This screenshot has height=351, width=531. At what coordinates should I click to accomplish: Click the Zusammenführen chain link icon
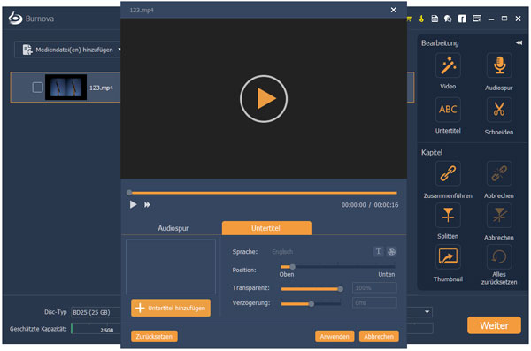(x=448, y=173)
